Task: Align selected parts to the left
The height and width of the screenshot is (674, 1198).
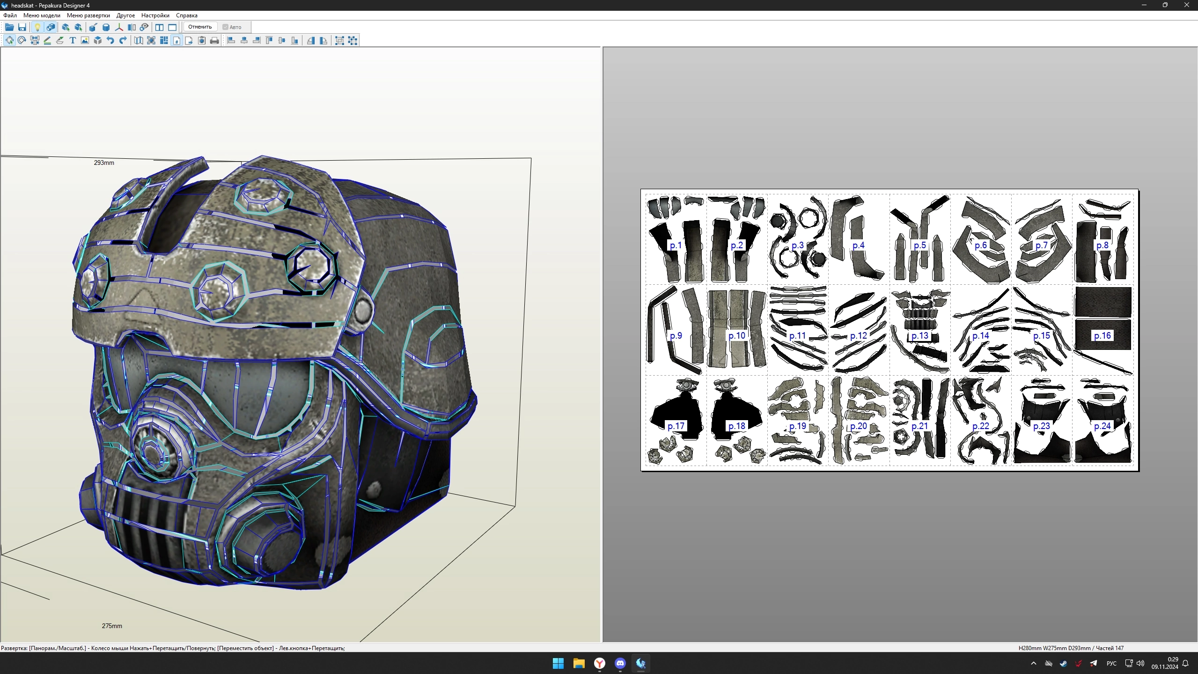Action: click(231, 40)
